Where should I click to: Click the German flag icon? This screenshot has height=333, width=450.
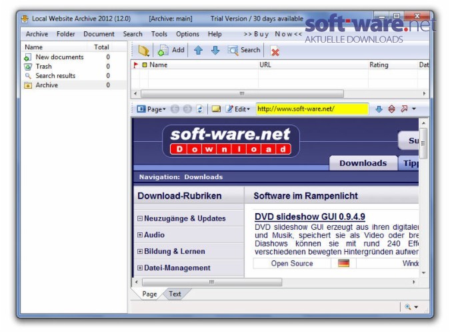[343, 263]
